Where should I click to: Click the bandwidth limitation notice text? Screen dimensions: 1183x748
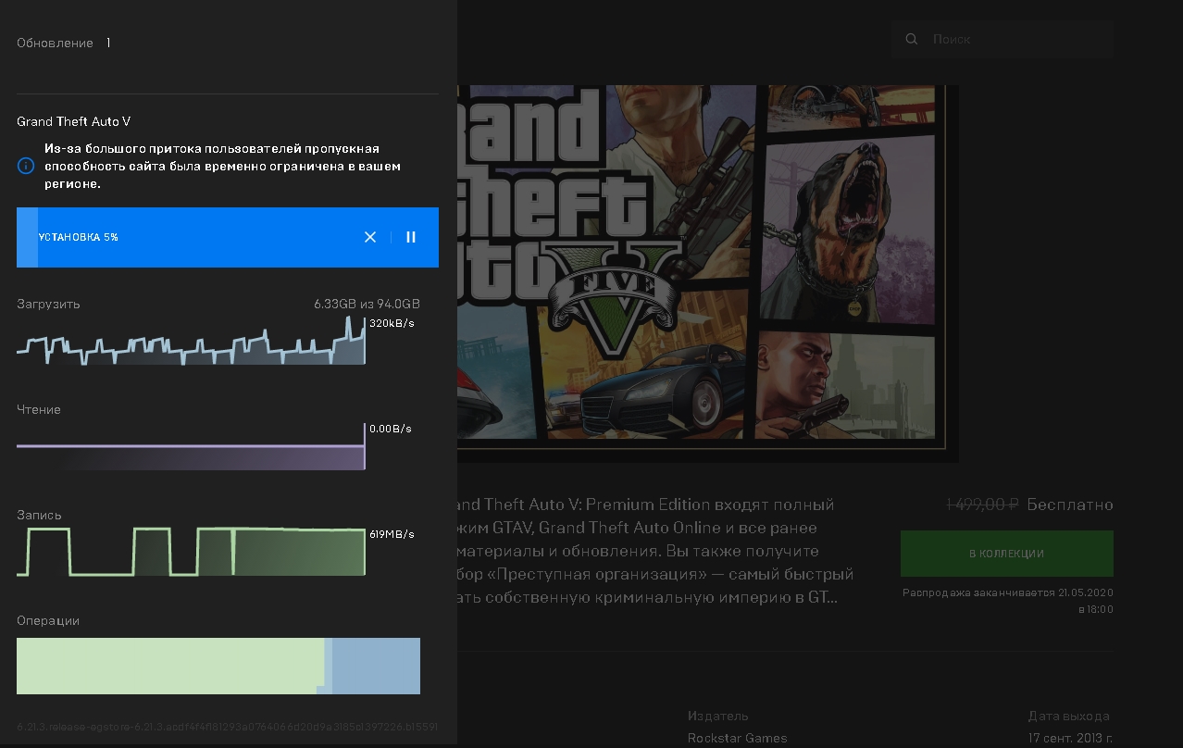(x=222, y=166)
